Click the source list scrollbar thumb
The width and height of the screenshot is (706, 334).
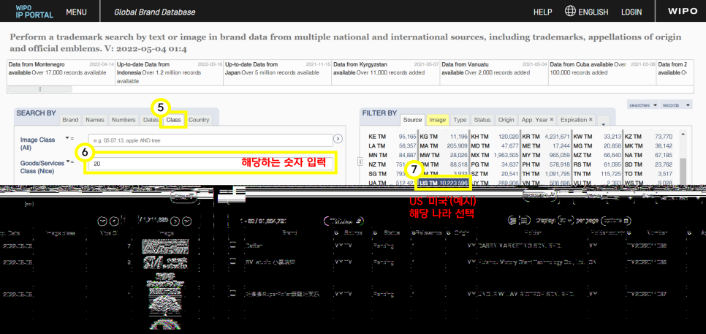(x=683, y=170)
